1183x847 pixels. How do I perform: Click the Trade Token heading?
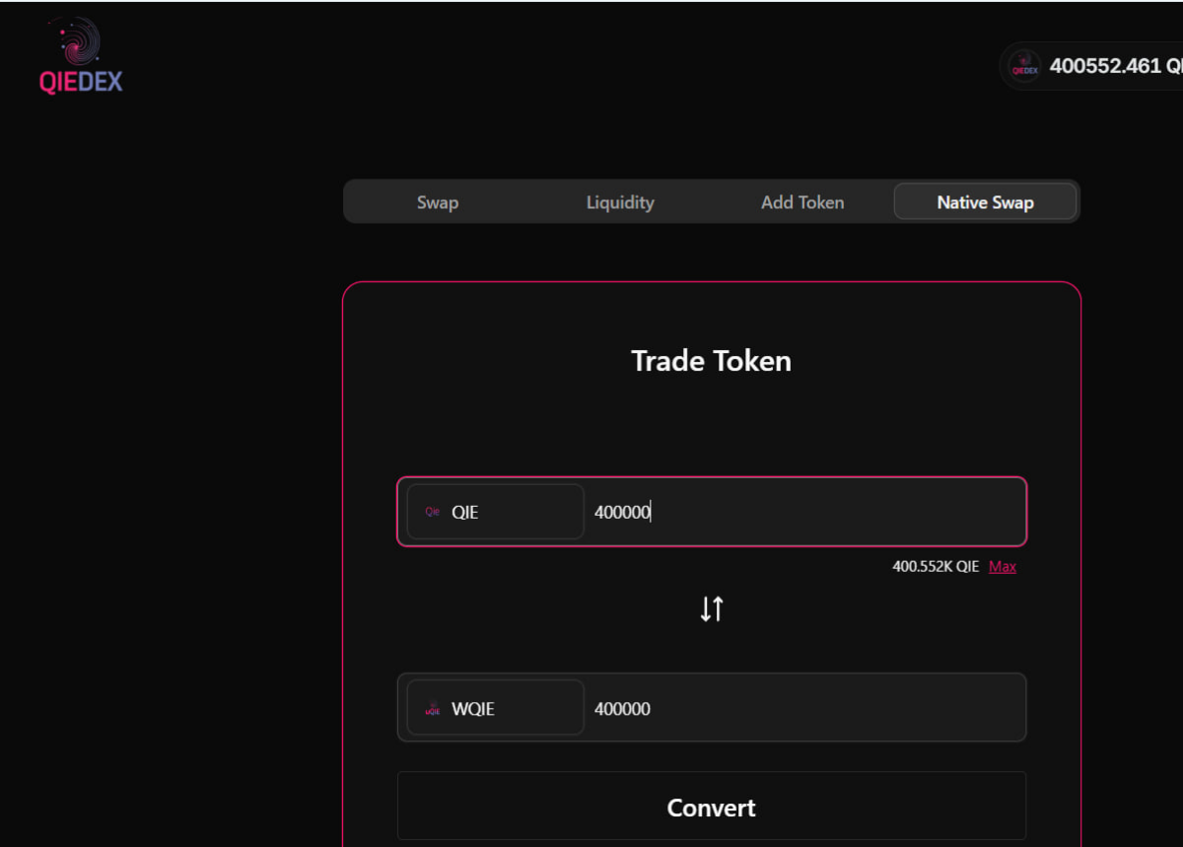(x=711, y=361)
